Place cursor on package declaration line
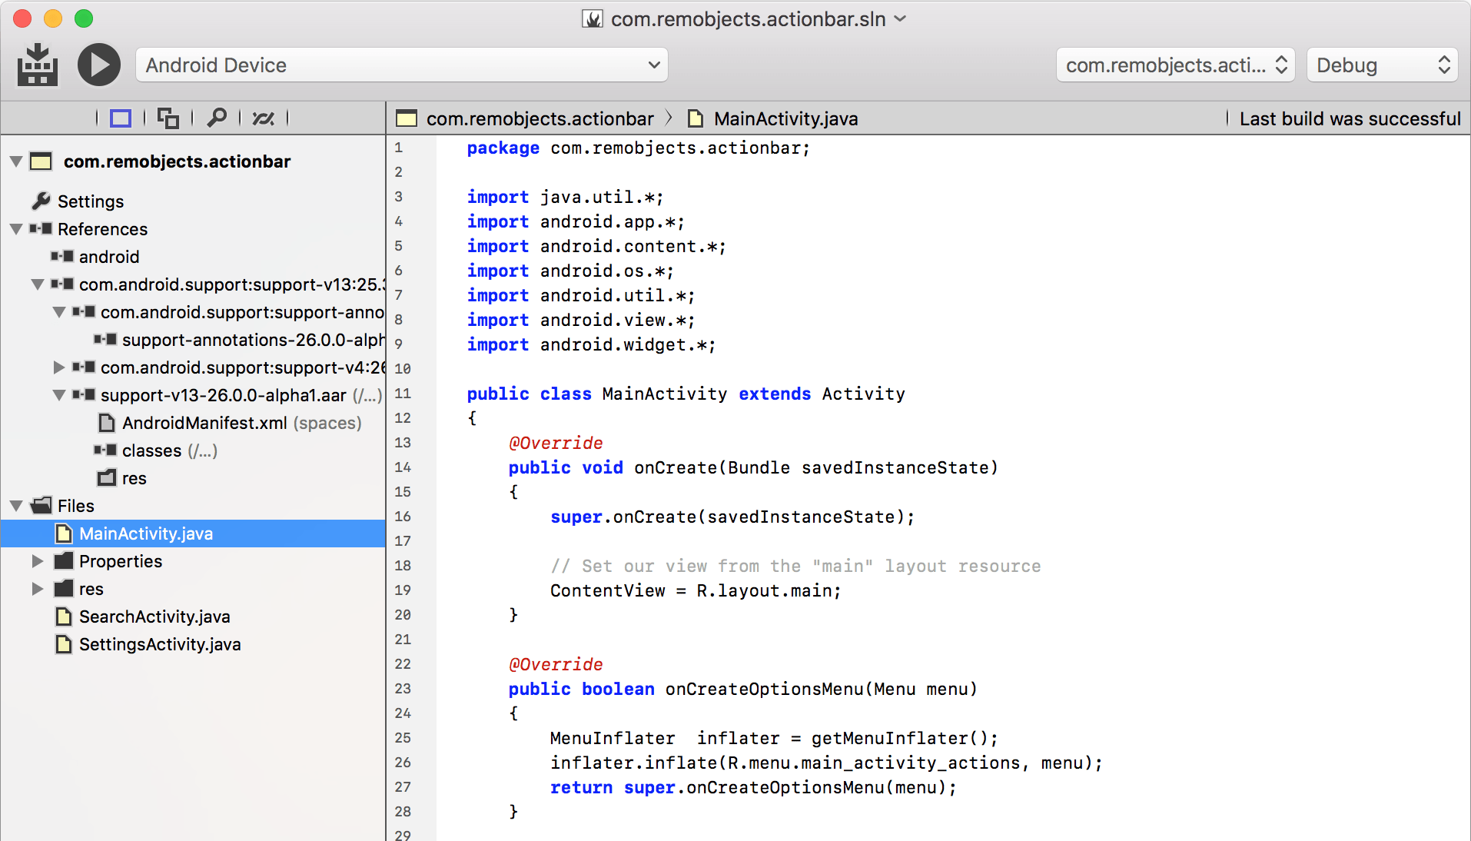Image resolution: width=1471 pixels, height=841 pixels. point(638,148)
